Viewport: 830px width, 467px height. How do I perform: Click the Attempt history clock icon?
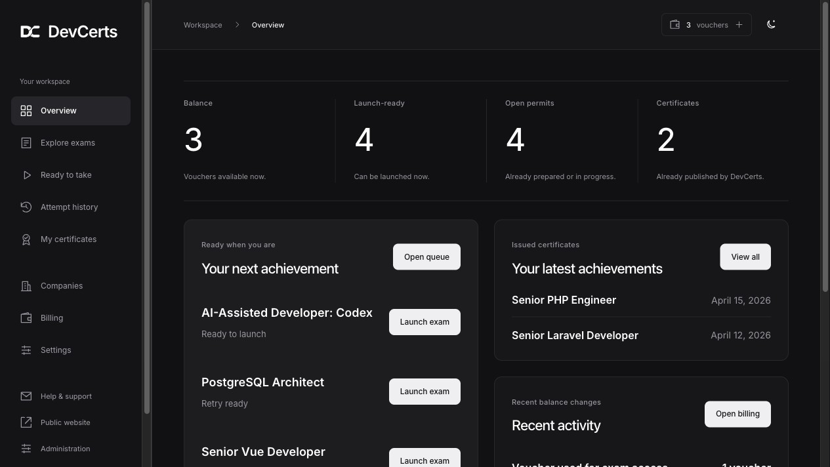click(26, 207)
